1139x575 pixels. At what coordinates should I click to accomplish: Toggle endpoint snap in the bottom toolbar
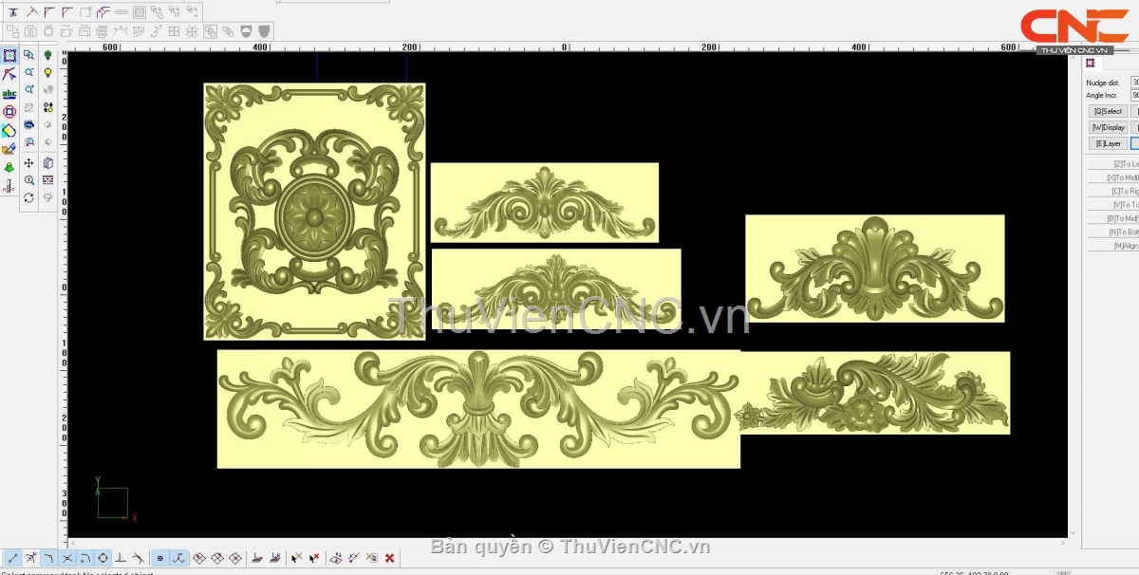(x=13, y=558)
